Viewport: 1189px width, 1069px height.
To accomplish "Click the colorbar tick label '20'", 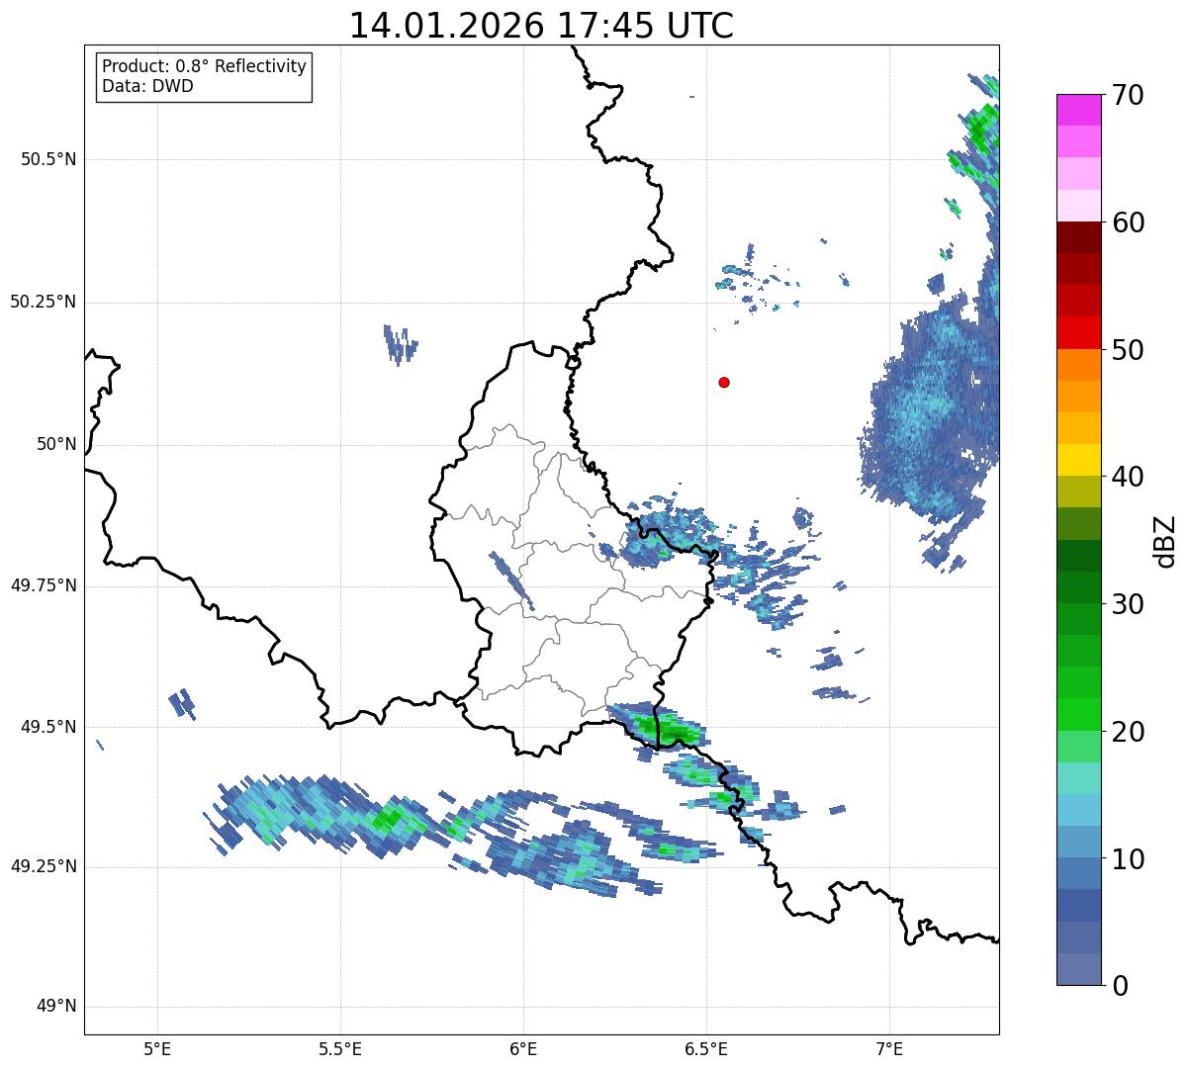I will [1128, 732].
